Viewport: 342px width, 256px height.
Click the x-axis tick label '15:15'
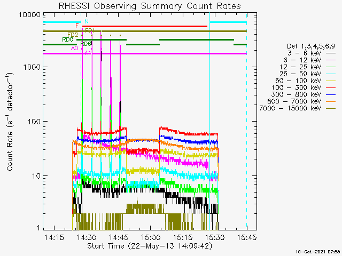[183, 237]
